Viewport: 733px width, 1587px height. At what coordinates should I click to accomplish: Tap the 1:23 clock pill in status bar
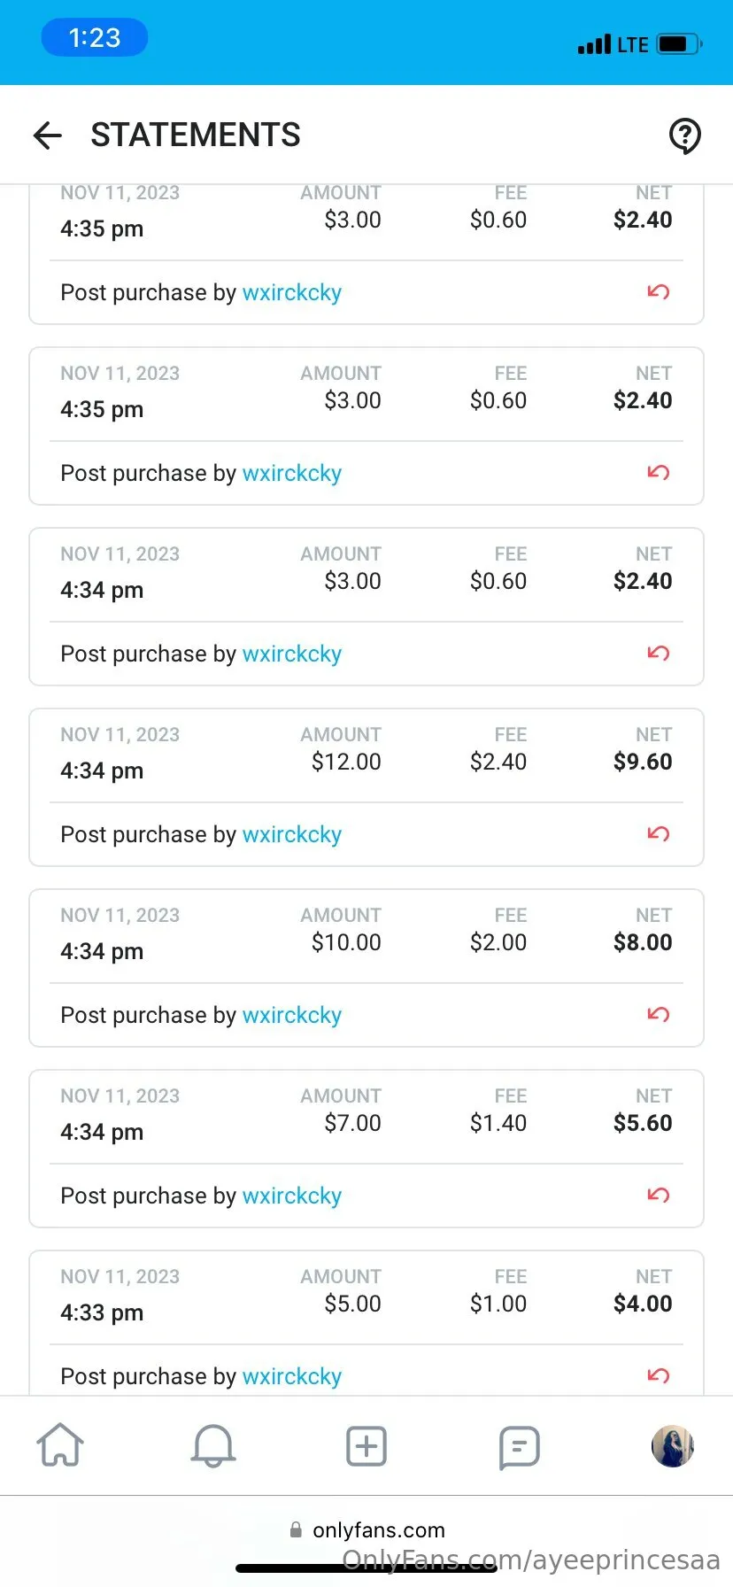pyautogui.click(x=95, y=38)
